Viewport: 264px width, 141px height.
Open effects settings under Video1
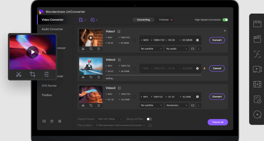[x=99, y=49]
